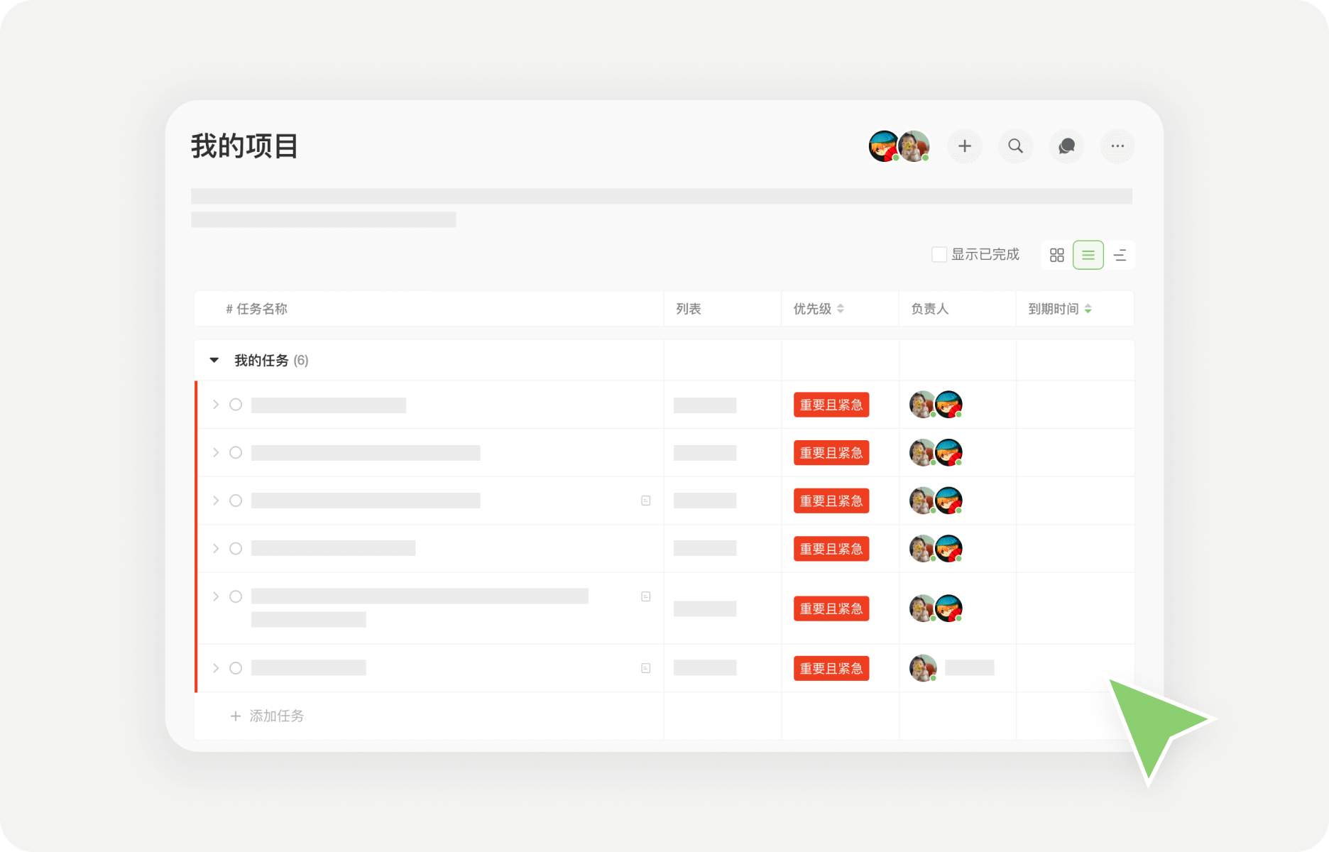
Task: Open the chat bubble icon
Action: [1066, 146]
